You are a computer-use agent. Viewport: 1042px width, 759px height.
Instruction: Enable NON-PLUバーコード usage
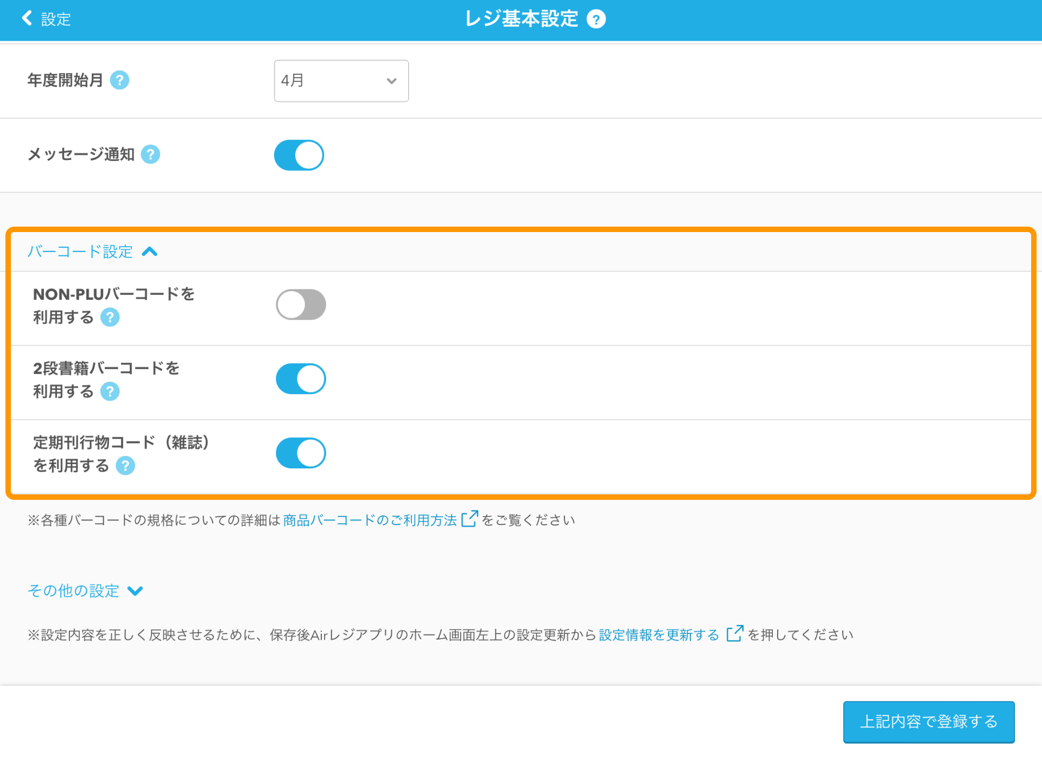301,304
